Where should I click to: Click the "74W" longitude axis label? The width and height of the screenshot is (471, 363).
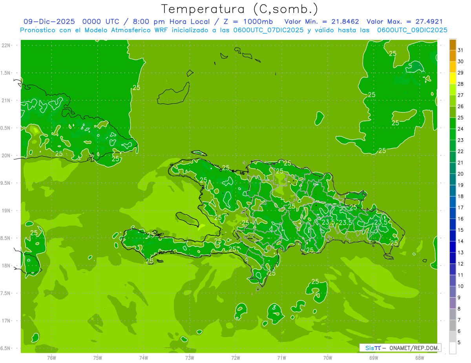[x=144, y=358]
